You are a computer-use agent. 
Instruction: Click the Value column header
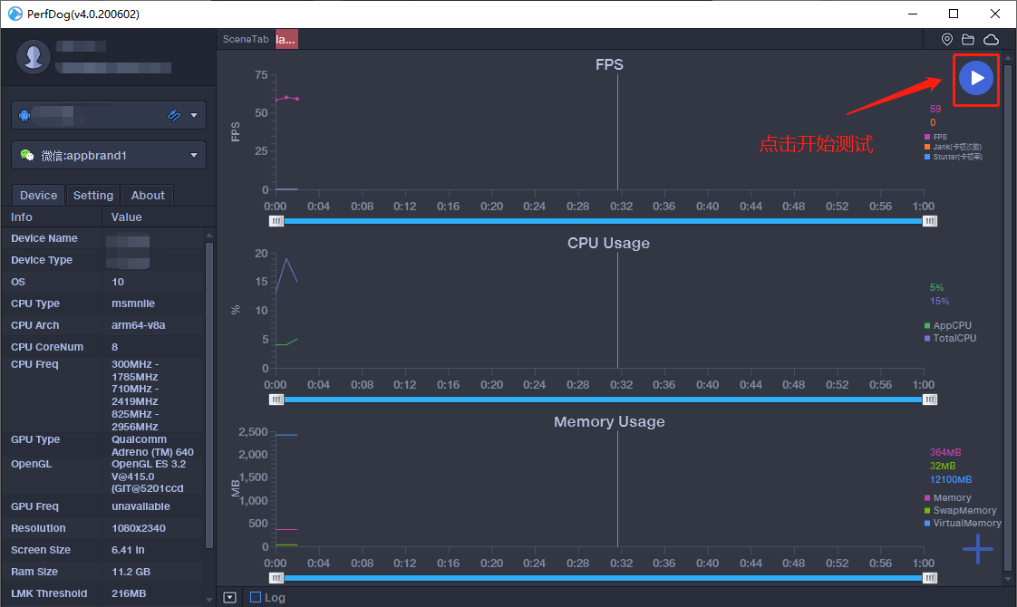127,217
